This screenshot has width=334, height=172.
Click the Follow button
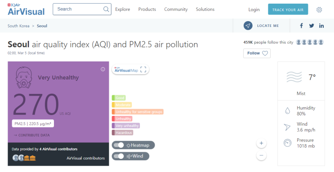[x=257, y=53]
